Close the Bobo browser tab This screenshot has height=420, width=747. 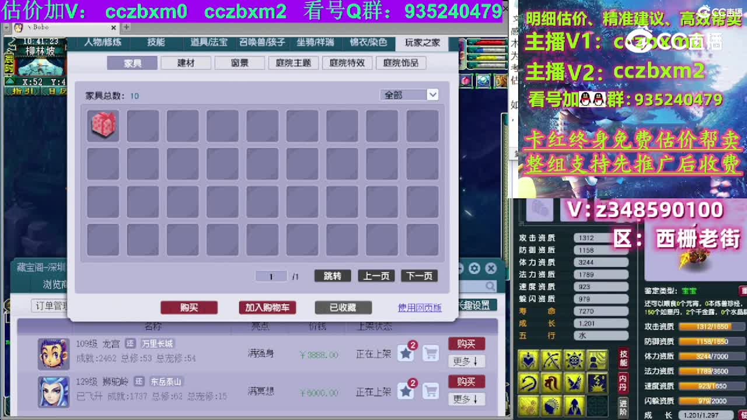tap(114, 27)
